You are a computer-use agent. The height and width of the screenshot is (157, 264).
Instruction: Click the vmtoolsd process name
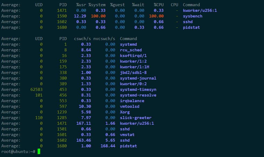click(129, 106)
